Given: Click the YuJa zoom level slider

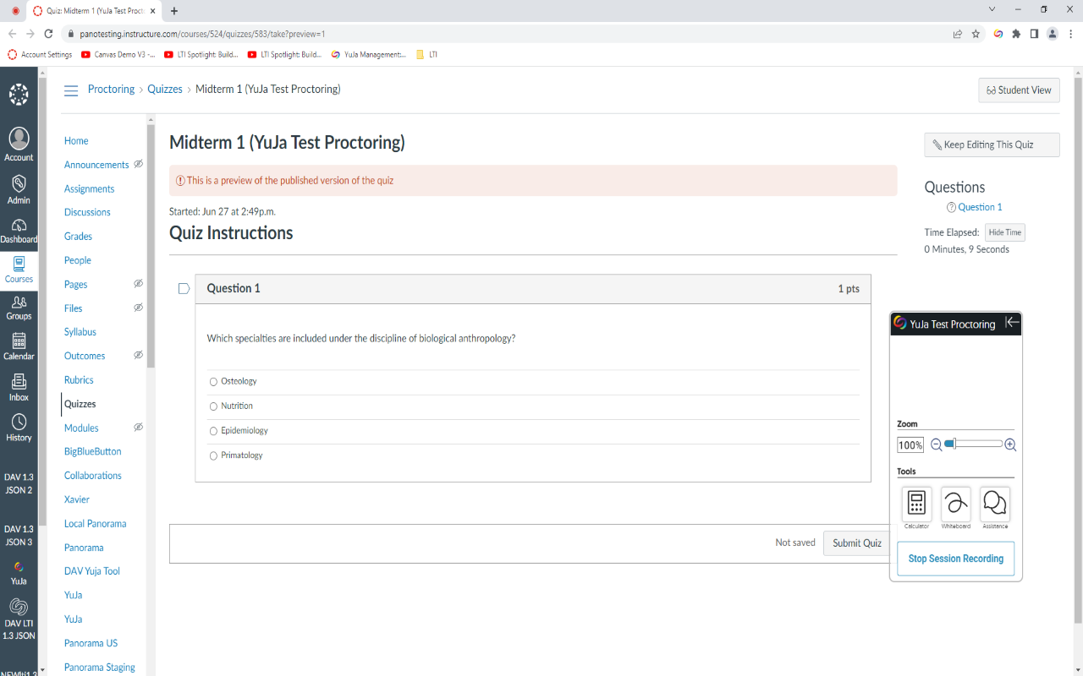Looking at the screenshot, I should [974, 444].
